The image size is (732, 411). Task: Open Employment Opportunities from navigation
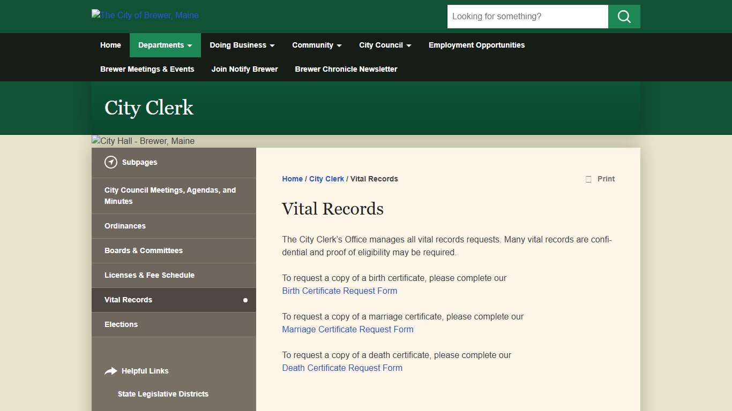coord(476,45)
